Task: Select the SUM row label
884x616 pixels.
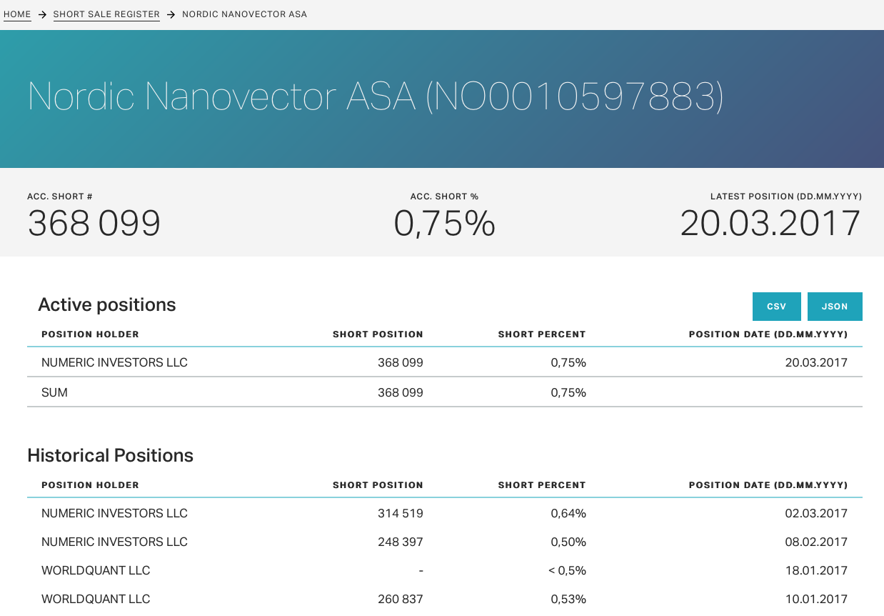Action: coord(54,392)
